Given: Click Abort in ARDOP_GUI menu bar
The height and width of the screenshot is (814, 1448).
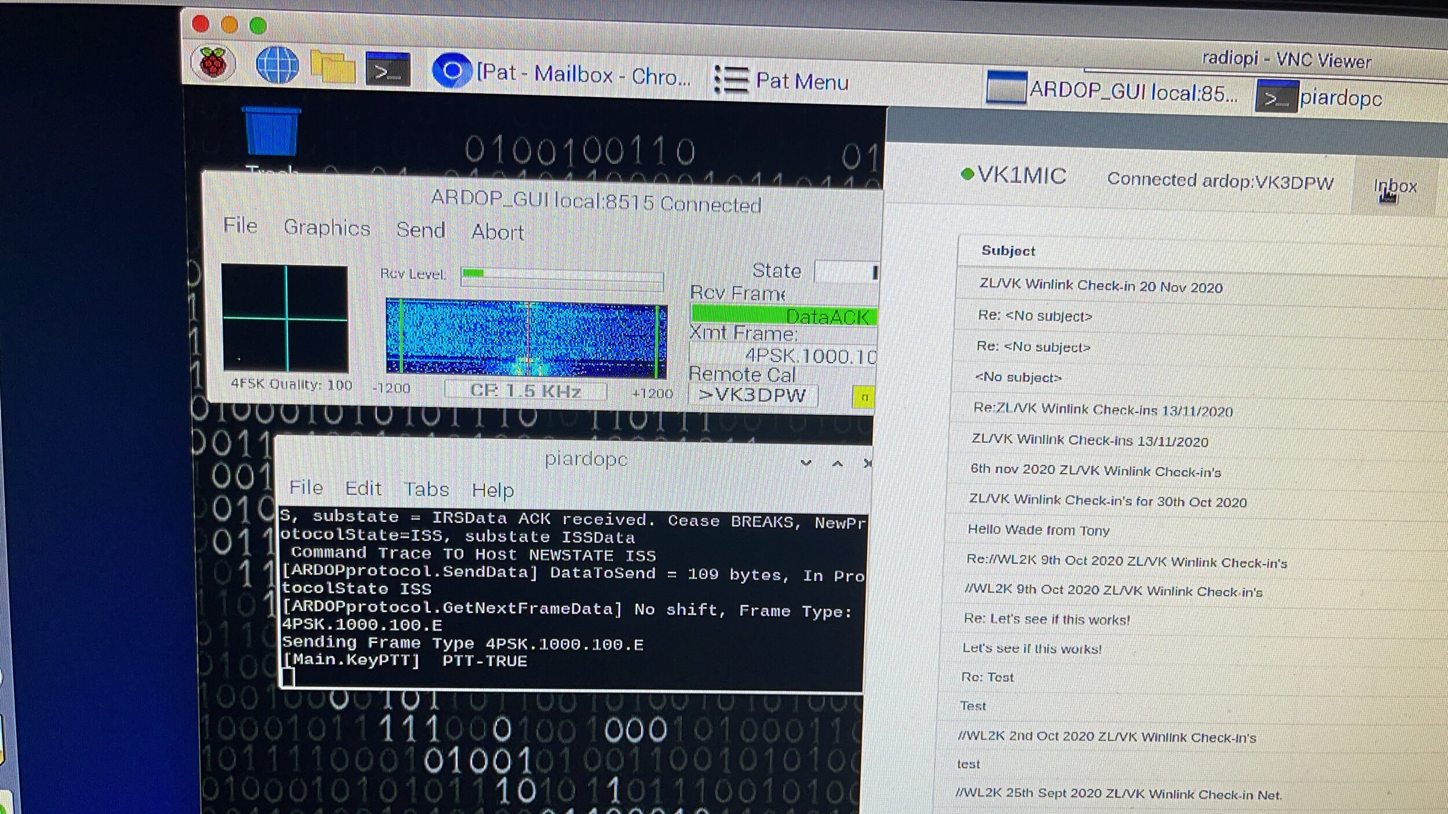Looking at the screenshot, I should coord(498,232).
